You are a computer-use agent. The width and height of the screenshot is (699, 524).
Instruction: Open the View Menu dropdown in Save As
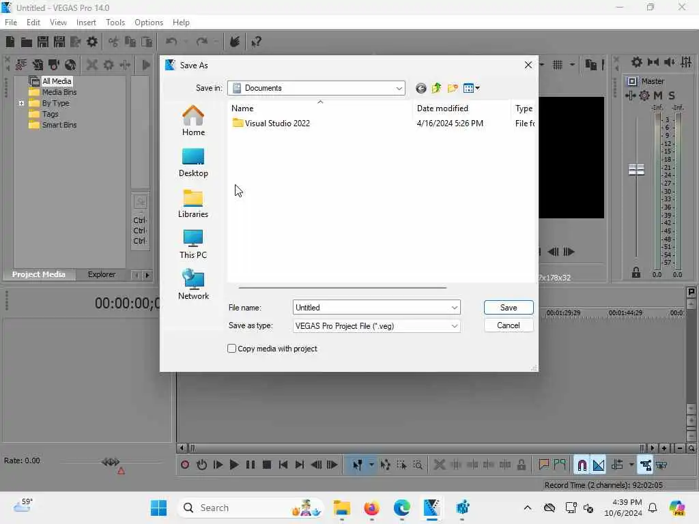click(471, 88)
